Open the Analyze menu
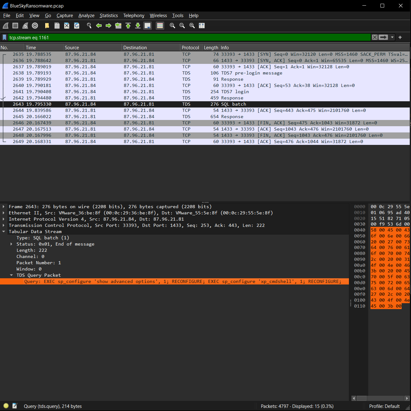Viewport: 411px width, 411px height. tap(86, 16)
